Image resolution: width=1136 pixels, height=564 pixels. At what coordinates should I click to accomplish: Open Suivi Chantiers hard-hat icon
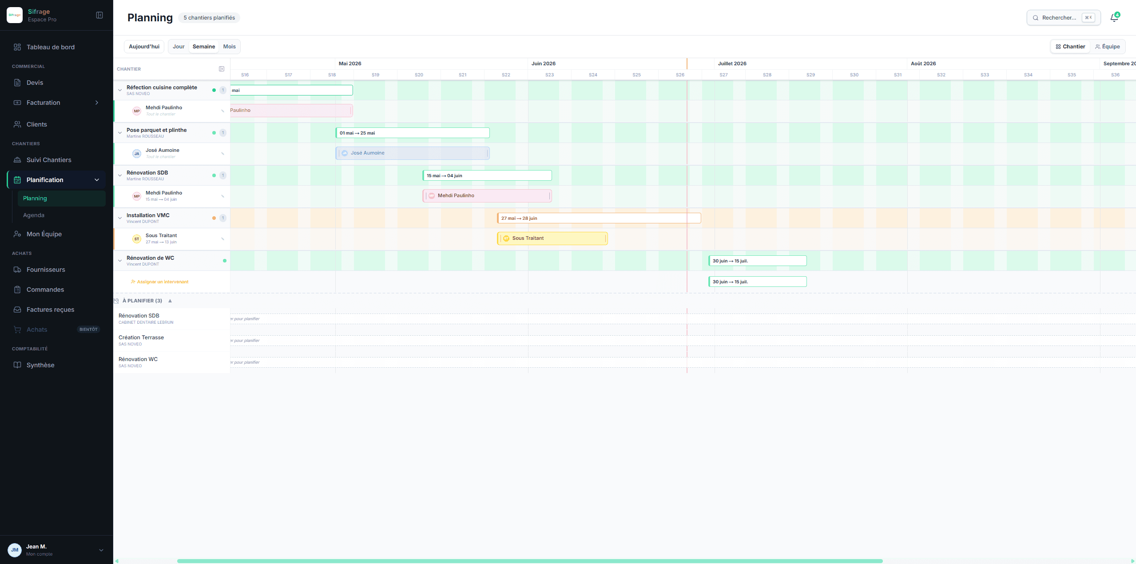click(x=17, y=160)
